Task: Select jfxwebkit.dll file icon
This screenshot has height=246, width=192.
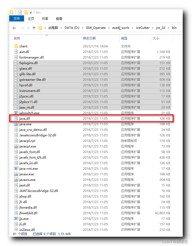Action: pos(16,213)
